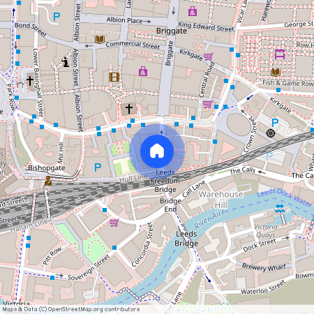This screenshot has width=314, height=314.
Task: Open library book icon on Commercial Street
Action: (100, 39)
